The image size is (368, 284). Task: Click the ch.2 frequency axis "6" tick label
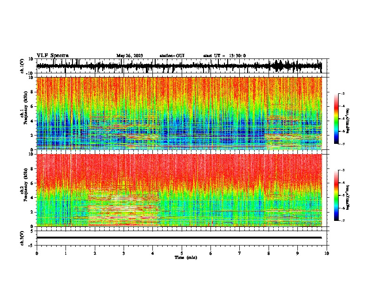pyautogui.click(x=33, y=183)
